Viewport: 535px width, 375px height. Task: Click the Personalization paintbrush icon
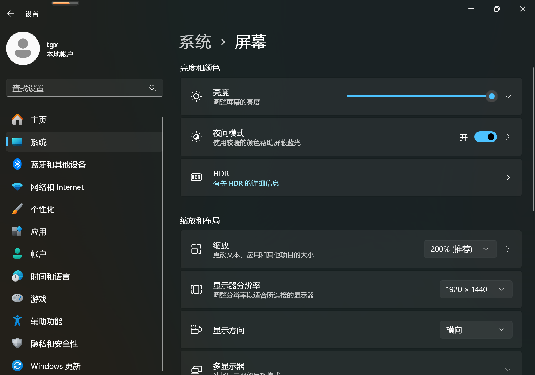coord(17,209)
